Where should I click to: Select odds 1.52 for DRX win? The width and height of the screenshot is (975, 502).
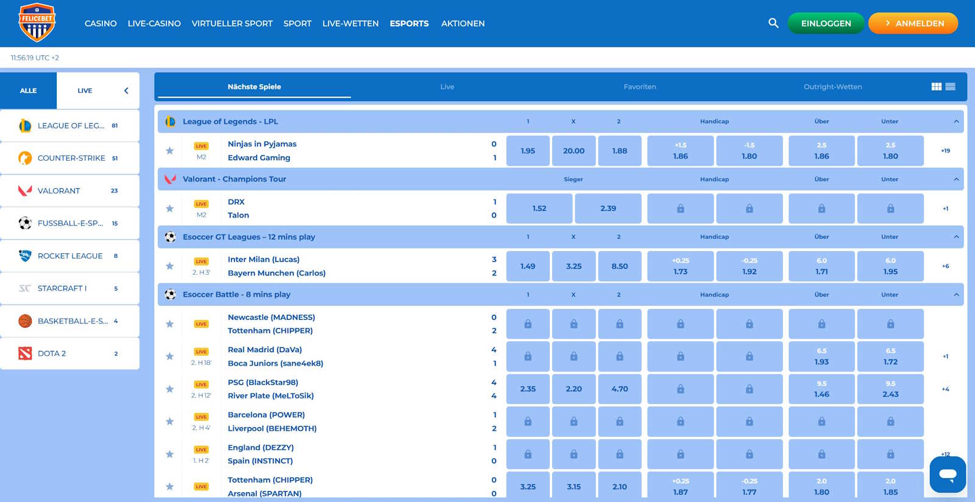point(539,208)
